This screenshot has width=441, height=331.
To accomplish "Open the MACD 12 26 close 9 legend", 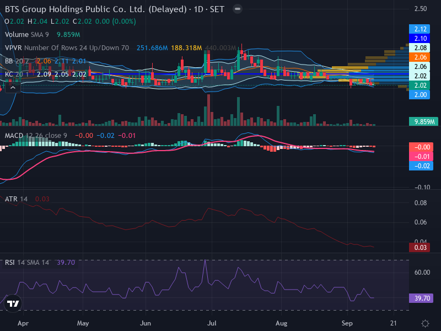I will point(36,135).
